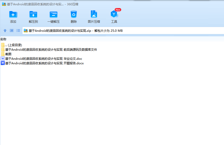Screen dimensions: 224x145
Task: Click the 删除 label text
Action: (74, 21)
